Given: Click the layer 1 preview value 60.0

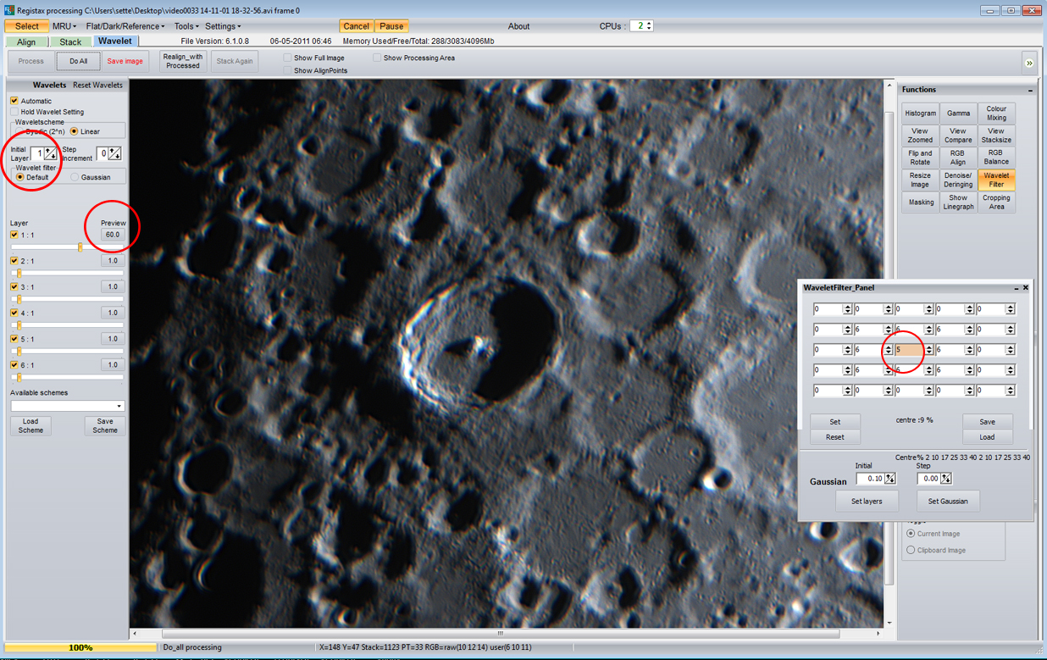Looking at the screenshot, I should (x=113, y=235).
